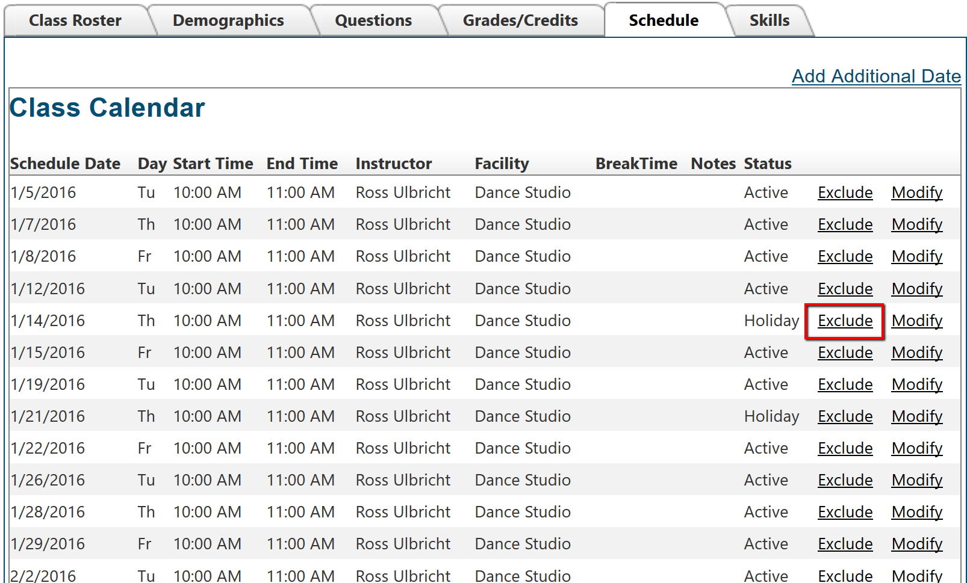Open the Skills tab
The height and width of the screenshot is (583, 967).
point(769,20)
